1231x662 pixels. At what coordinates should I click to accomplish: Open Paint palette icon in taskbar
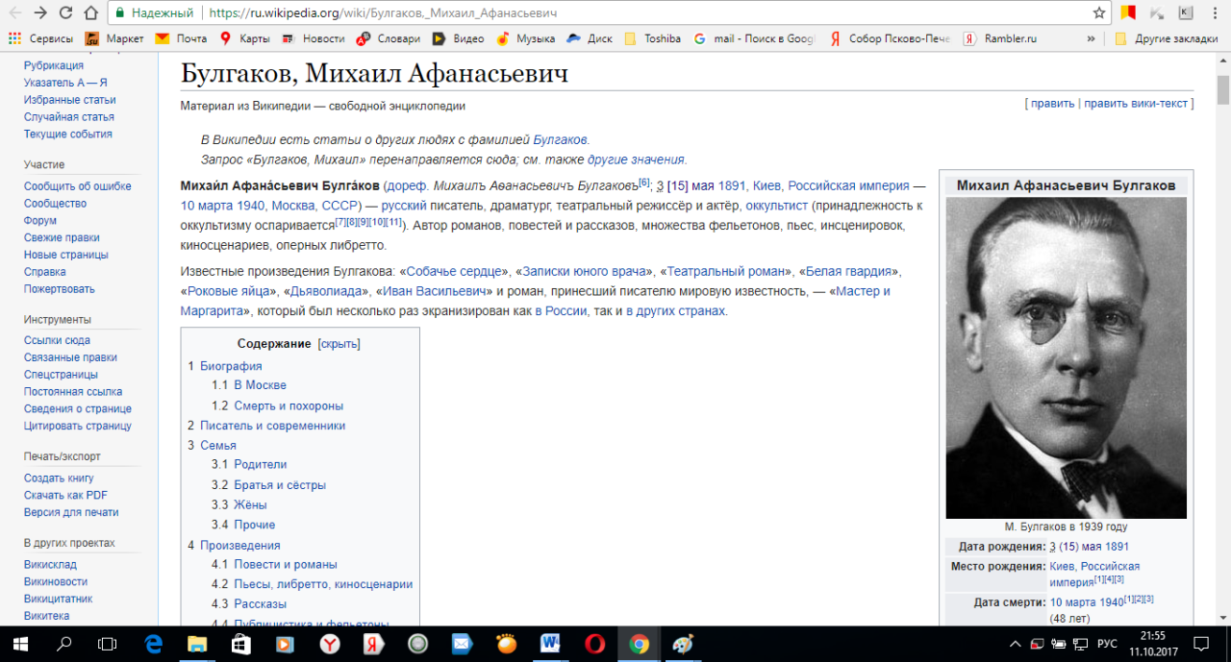pyautogui.click(x=683, y=644)
